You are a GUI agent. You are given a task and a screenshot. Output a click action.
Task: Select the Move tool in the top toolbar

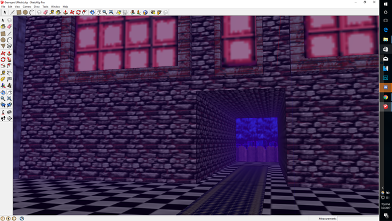point(72,12)
